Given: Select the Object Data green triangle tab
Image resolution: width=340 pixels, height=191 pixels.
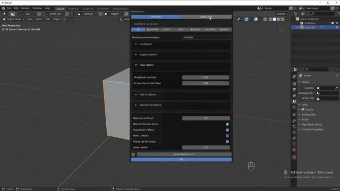Looking at the screenshot, I should pyautogui.click(x=294, y=144).
